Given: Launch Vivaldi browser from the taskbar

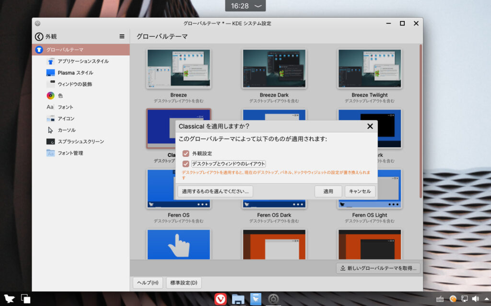Looking at the screenshot, I should (221, 299).
